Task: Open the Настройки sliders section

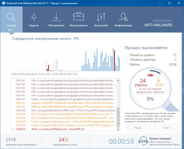Action: coord(101,19)
